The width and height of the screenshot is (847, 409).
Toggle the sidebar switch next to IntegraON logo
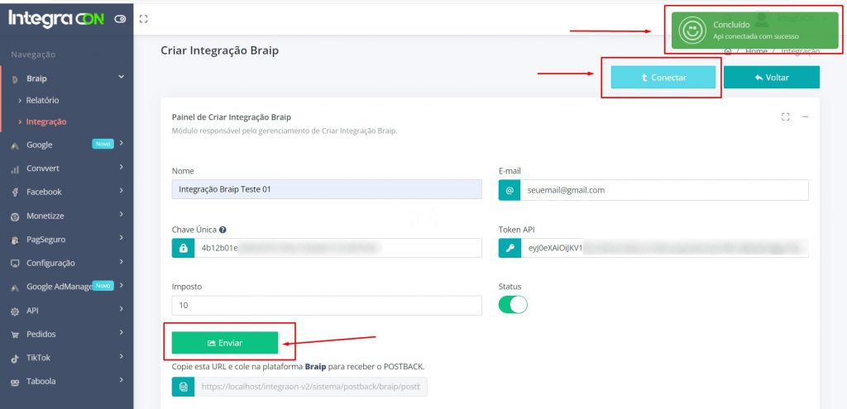[x=121, y=19]
